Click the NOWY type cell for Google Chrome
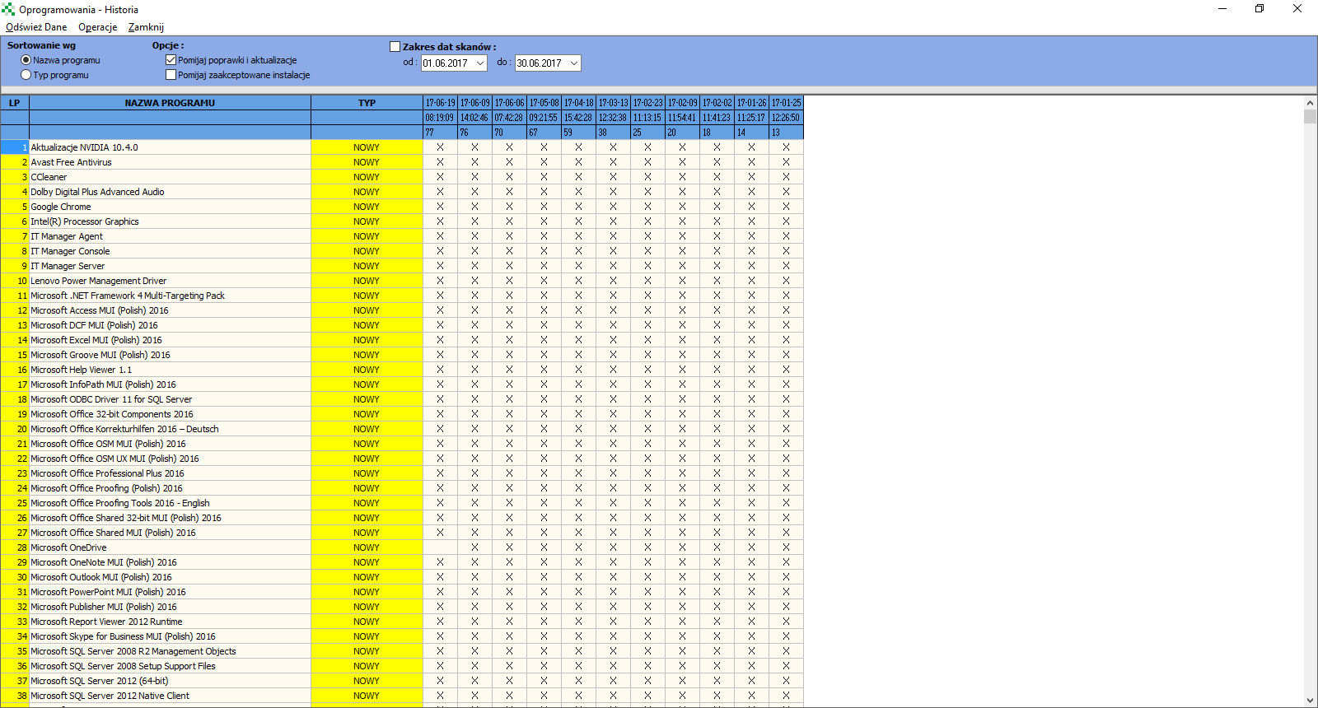Viewport: 1318px width, 708px height. (367, 207)
